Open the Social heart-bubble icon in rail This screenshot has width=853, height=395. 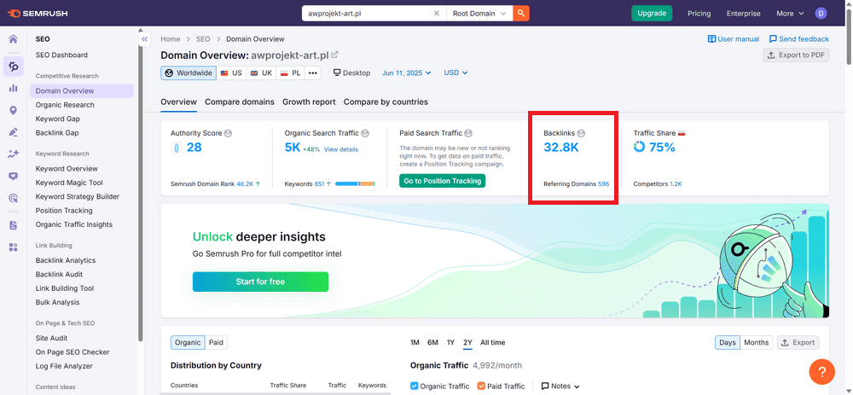[x=13, y=177]
